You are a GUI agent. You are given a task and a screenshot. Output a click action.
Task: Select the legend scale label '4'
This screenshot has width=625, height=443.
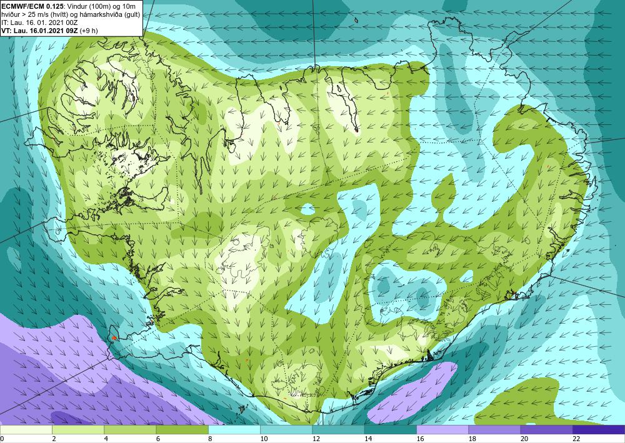point(106,439)
